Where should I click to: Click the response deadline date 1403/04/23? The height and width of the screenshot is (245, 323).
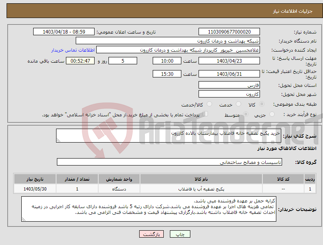tap(229, 61)
